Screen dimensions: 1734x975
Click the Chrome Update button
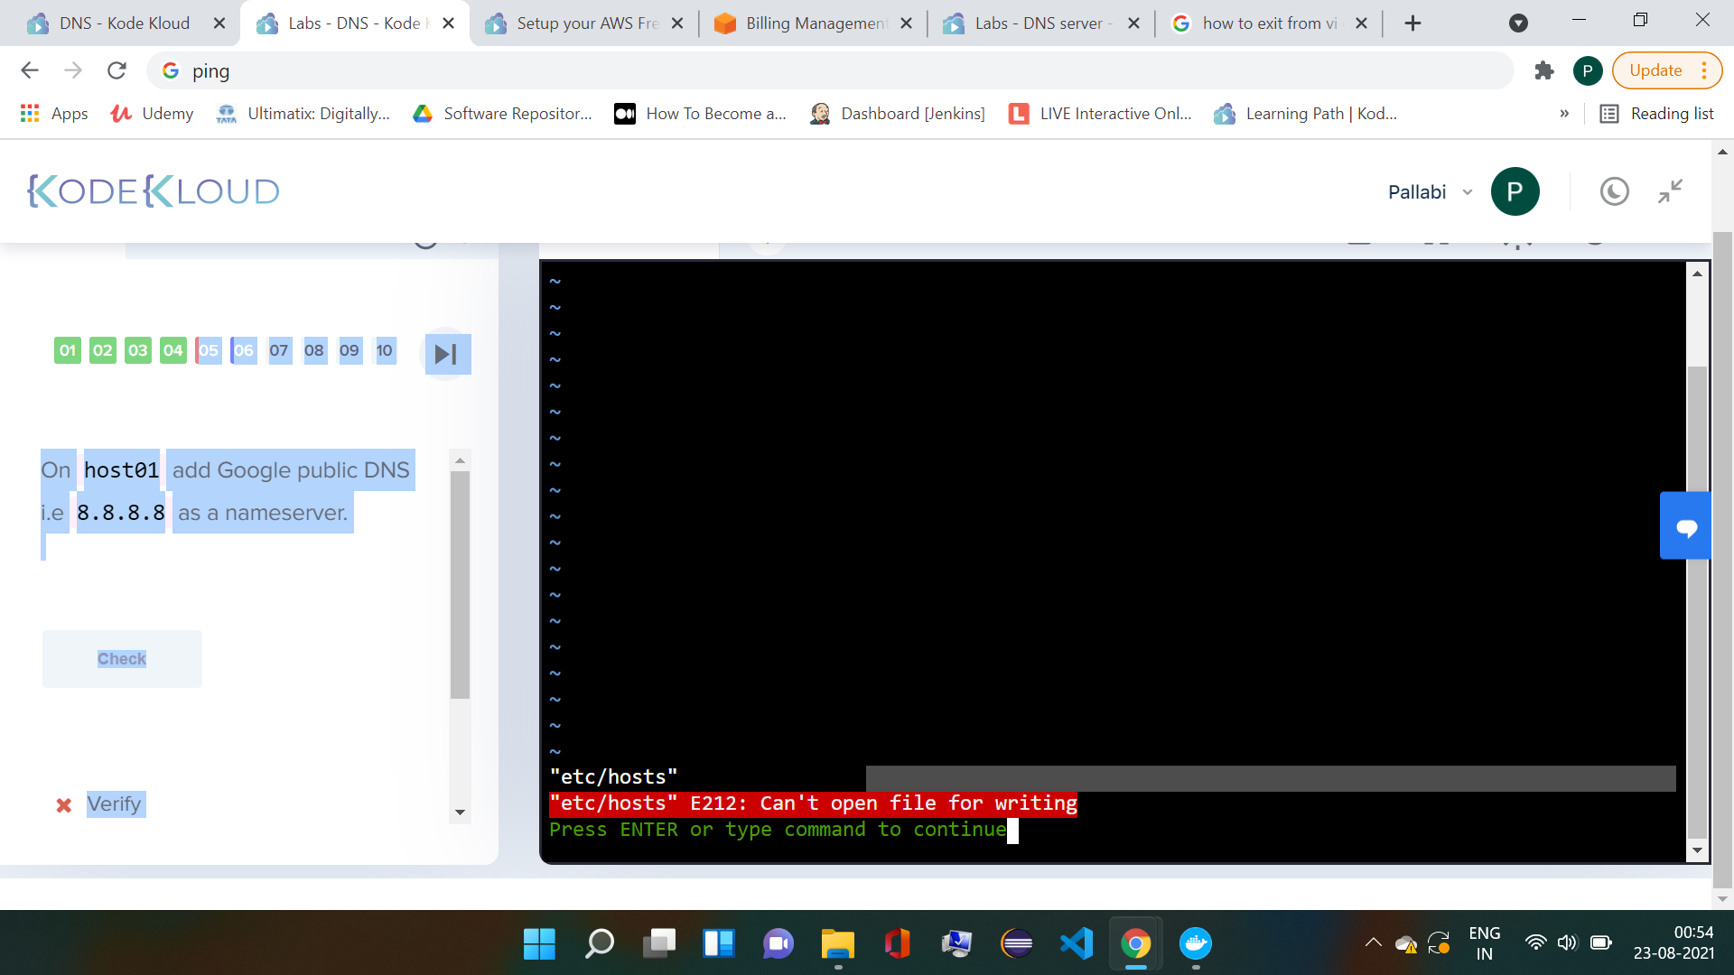(x=1655, y=70)
